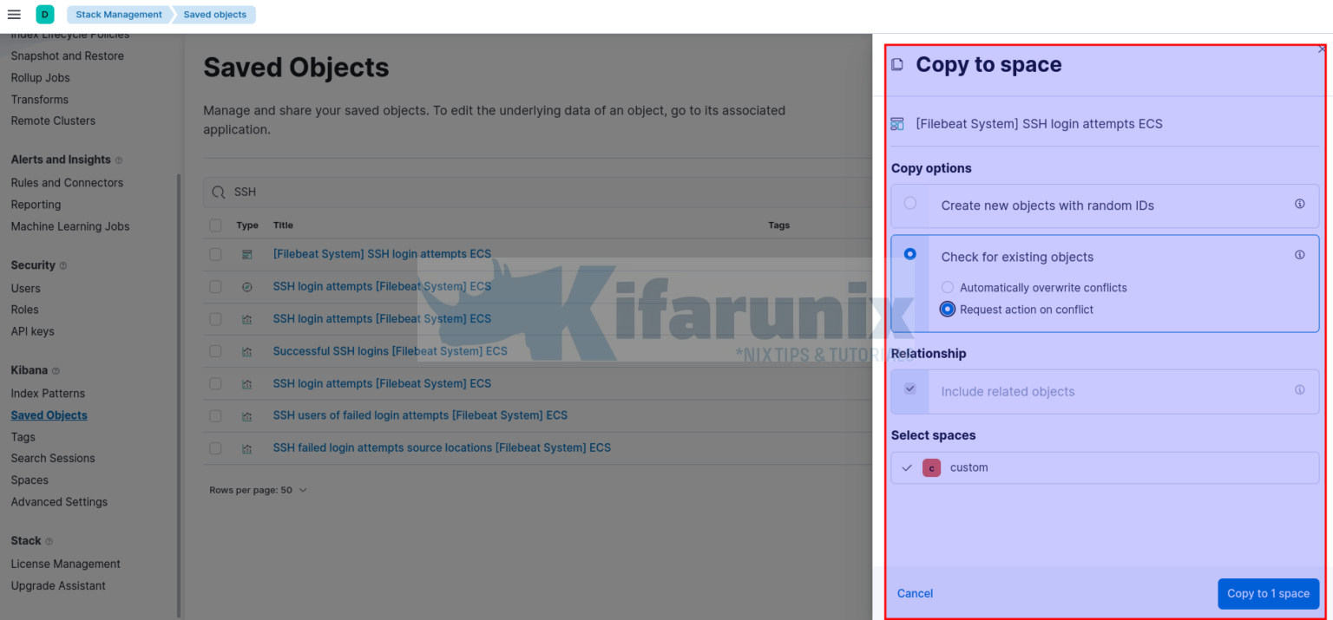Select "Create new objects with random IDs"

909,201
